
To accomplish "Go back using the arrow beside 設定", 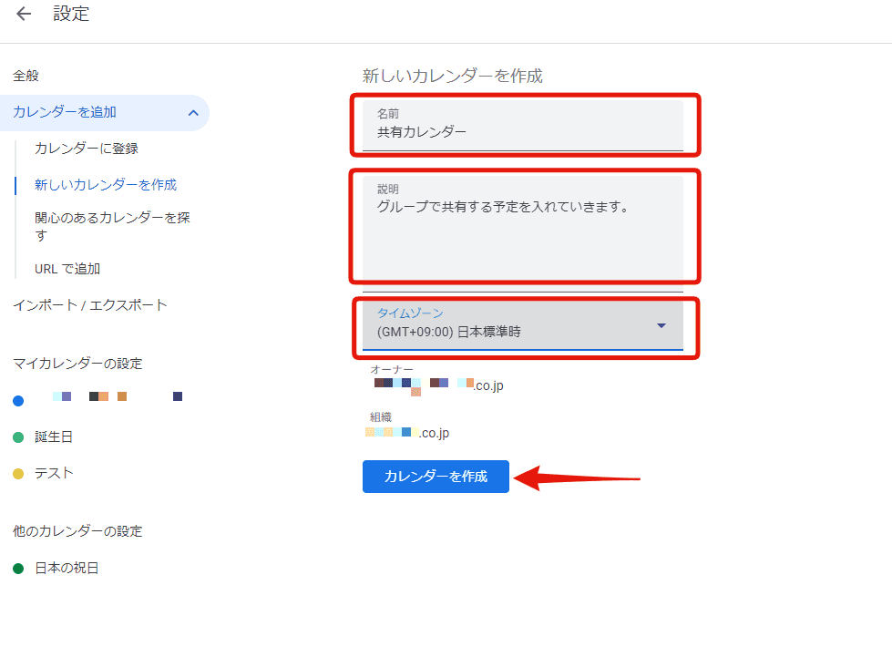I will [24, 14].
